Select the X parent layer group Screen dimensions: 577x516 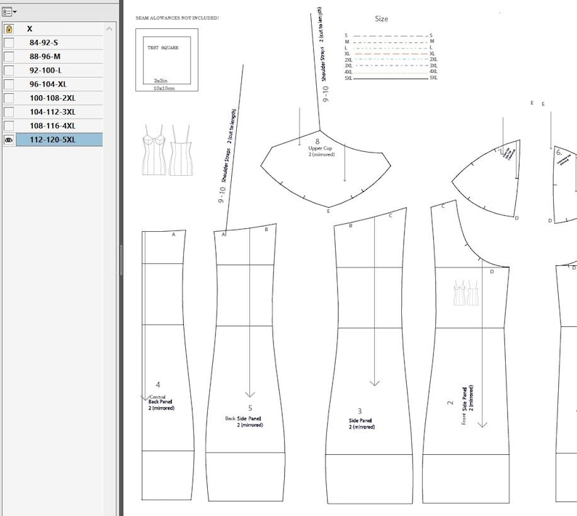(x=59, y=29)
